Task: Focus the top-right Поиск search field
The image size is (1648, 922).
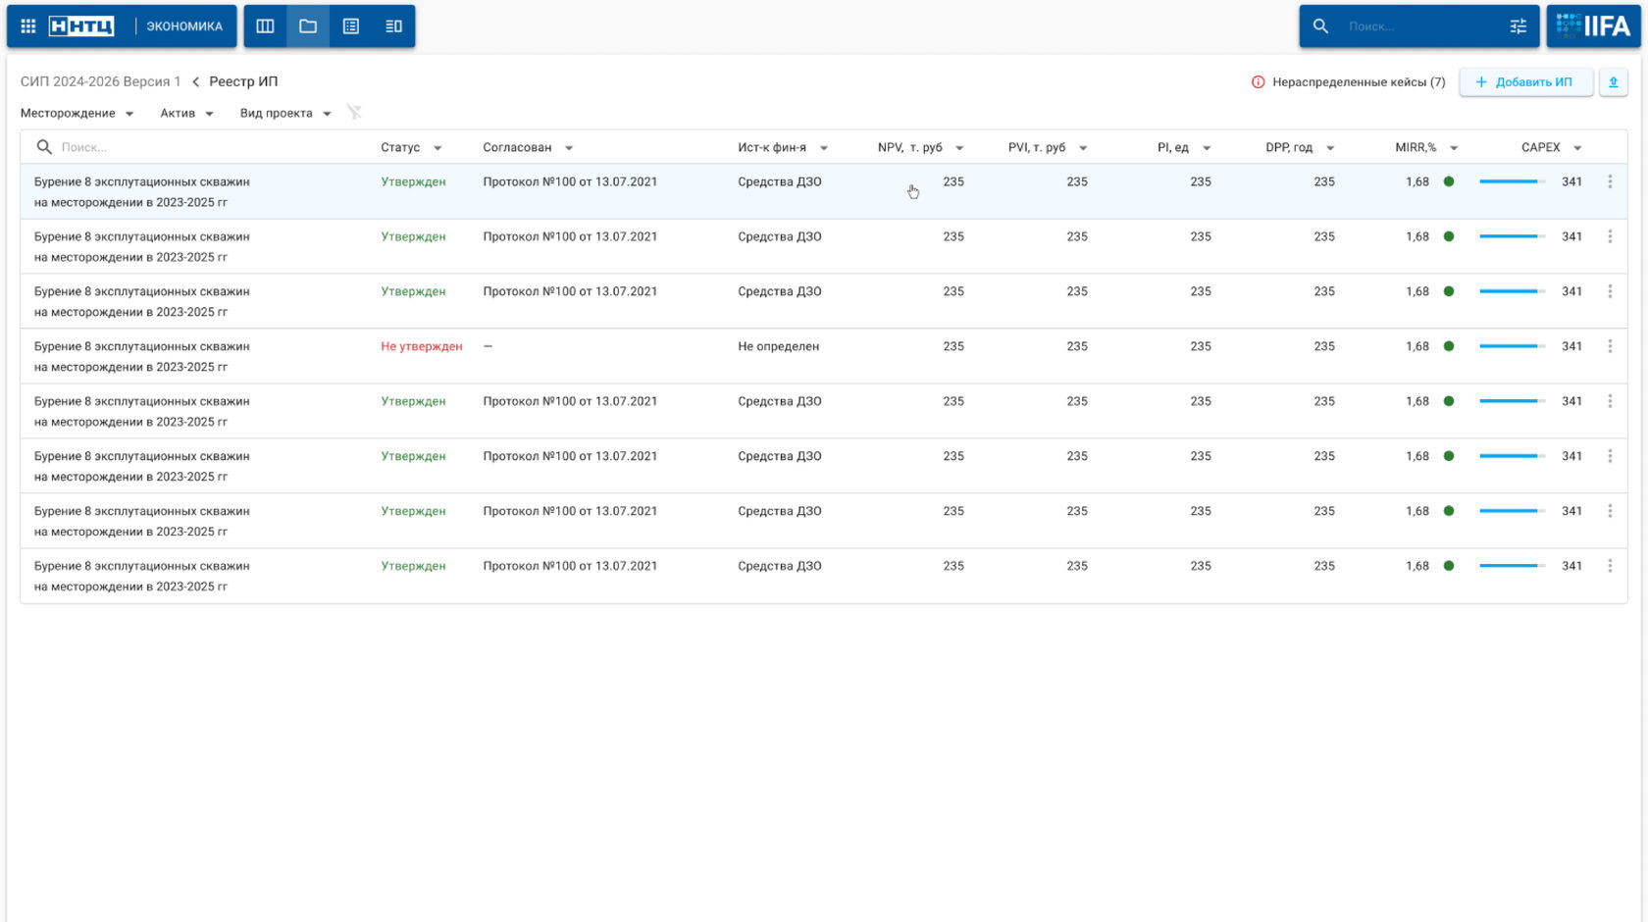Action: tap(1419, 26)
